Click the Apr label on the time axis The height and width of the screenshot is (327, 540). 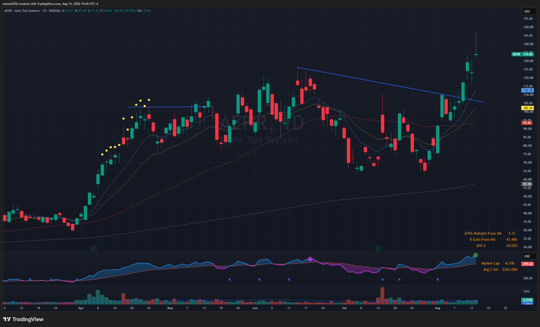tap(81, 308)
